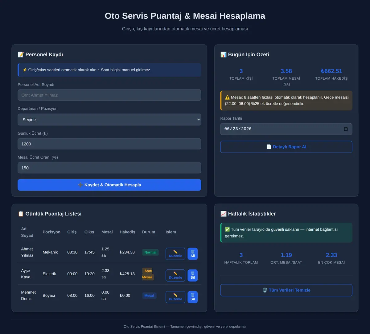Click the ₺428.13 hakediş value
This screenshot has width=370, height=334.
point(127,274)
